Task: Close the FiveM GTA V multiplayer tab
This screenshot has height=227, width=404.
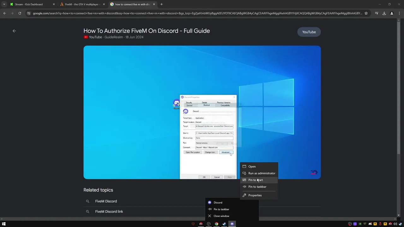Action: (104, 4)
